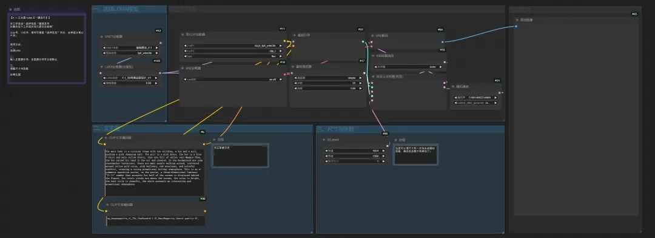
Task: Collapse positive CLIP文本编码器 node #6 via its dot
Action: click(106, 138)
